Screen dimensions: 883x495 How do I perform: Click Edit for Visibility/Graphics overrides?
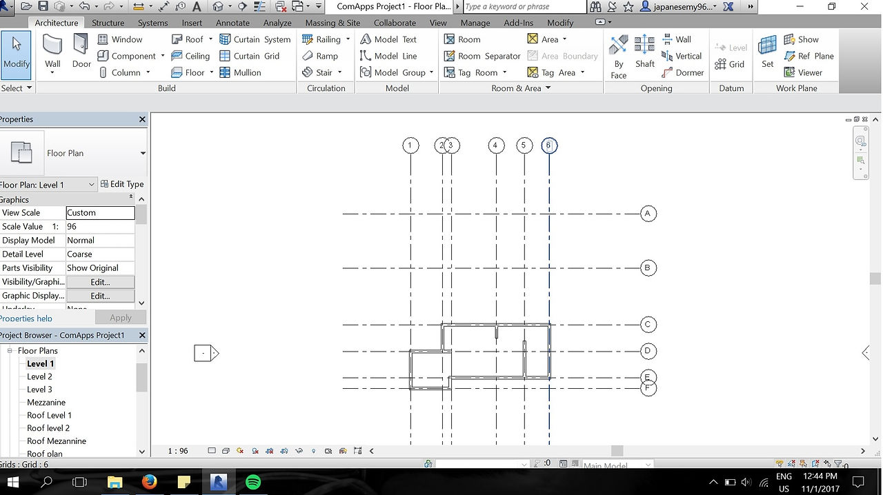100,282
